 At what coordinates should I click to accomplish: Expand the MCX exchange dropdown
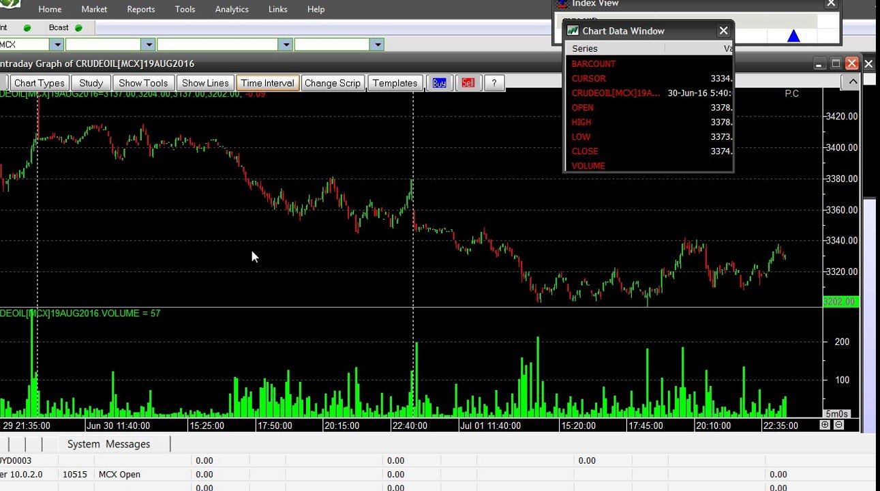pos(57,44)
